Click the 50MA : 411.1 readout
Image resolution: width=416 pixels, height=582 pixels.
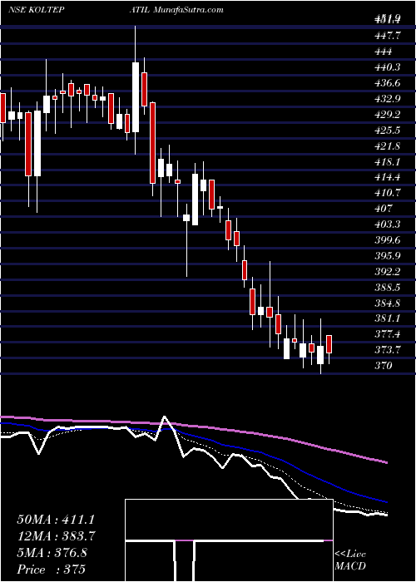coord(56,520)
